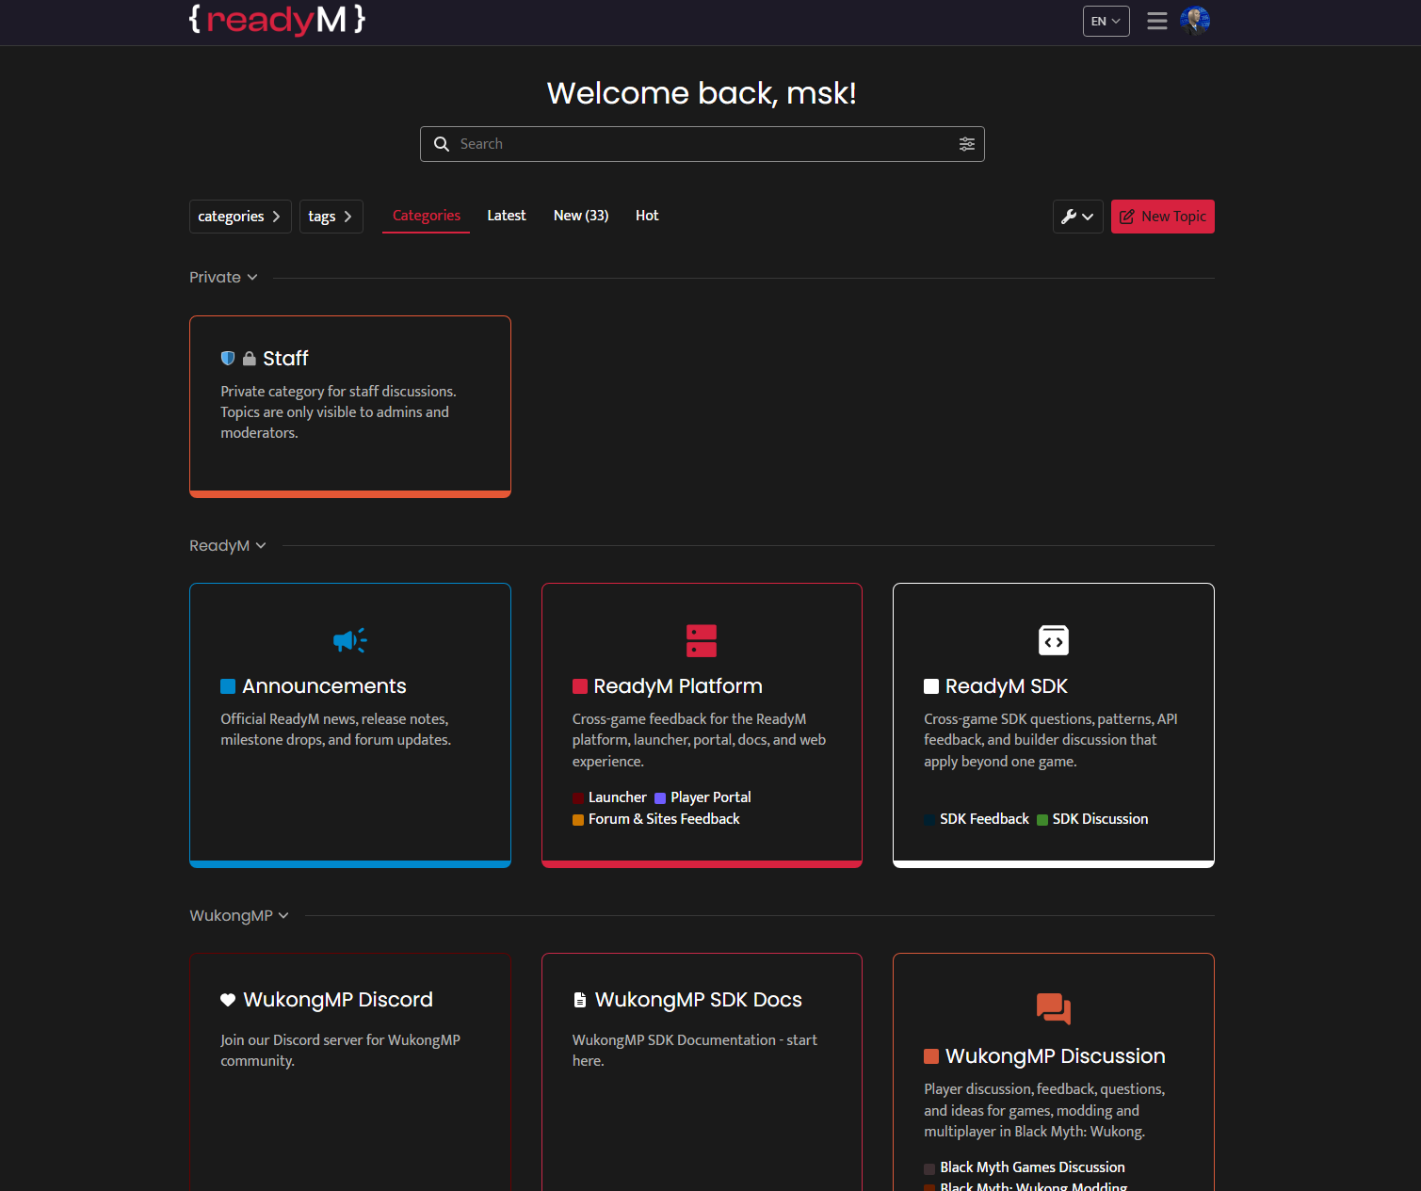Open the Player Portal subcategory link
Image resolution: width=1421 pixels, height=1191 pixels.
(710, 797)
